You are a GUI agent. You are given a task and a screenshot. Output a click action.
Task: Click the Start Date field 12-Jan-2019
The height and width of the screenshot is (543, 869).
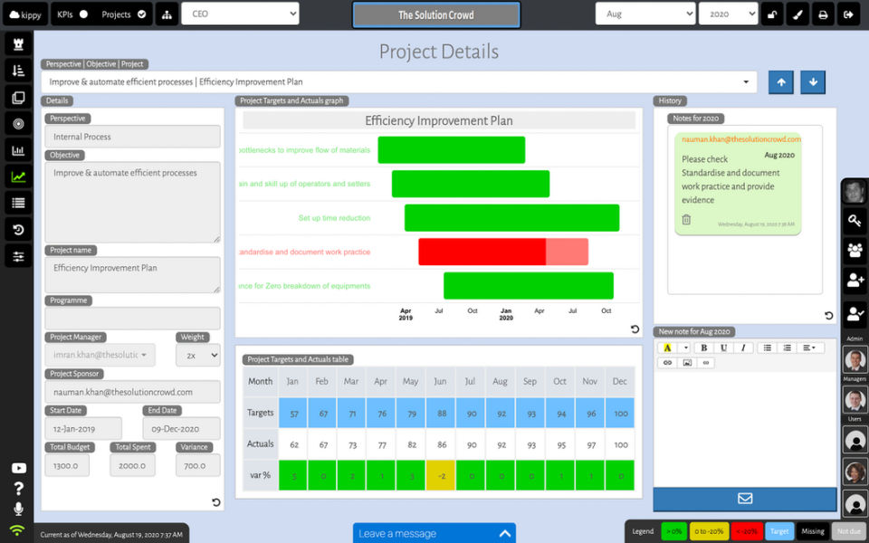(83, 429)
